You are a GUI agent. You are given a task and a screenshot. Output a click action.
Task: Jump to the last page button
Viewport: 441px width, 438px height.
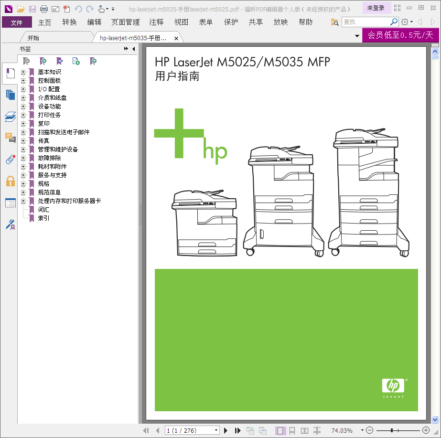tap(237, 430)
